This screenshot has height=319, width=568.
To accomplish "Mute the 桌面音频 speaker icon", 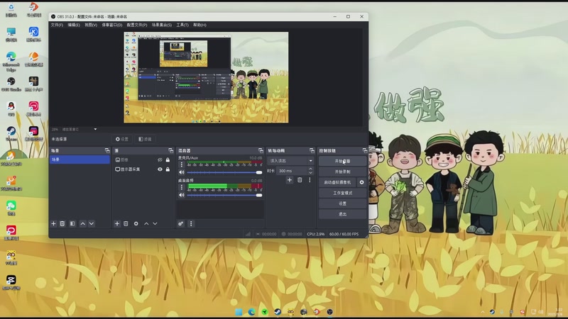I will pyautogui.click(x=182, y=196).
